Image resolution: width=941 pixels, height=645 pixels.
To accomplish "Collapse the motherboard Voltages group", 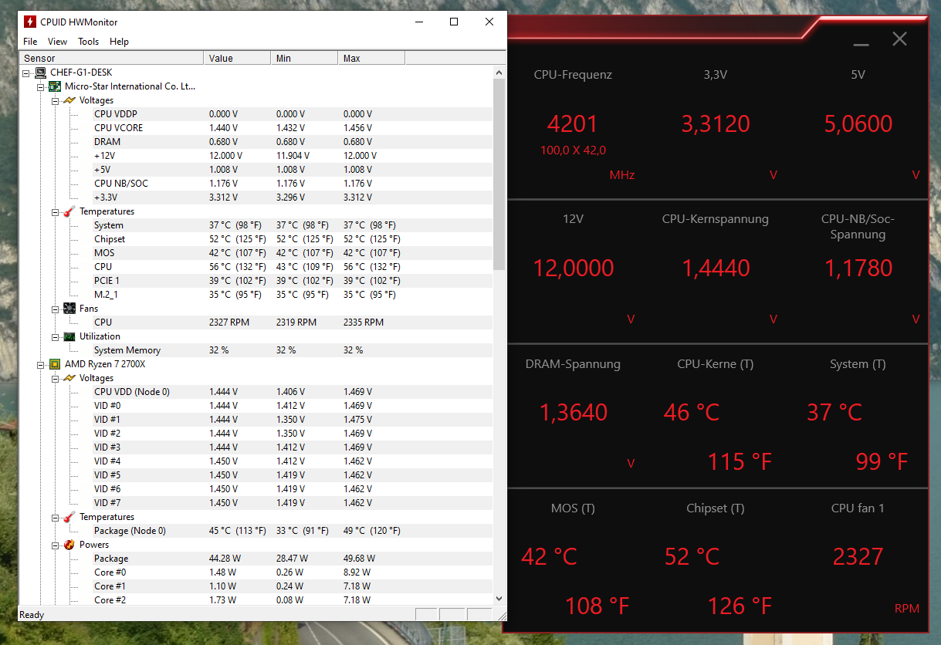I will coord(54,100).
